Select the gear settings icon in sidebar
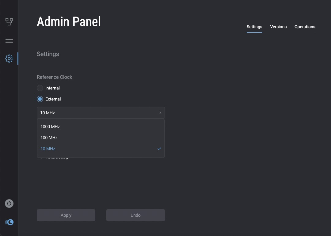This screenshot has width=331, height=236. click(9, 59)
